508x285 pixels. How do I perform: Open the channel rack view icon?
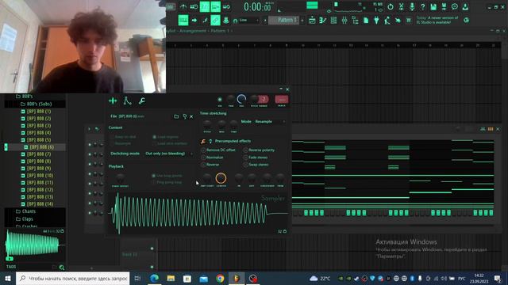[x=333, y=21]
